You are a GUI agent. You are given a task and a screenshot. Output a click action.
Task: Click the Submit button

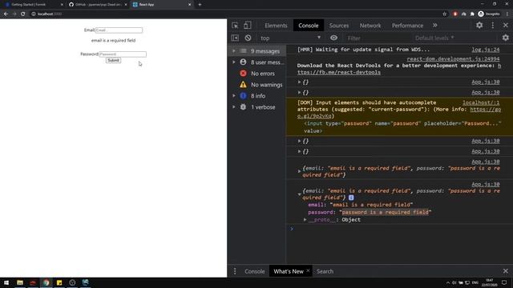coord(113,61)
